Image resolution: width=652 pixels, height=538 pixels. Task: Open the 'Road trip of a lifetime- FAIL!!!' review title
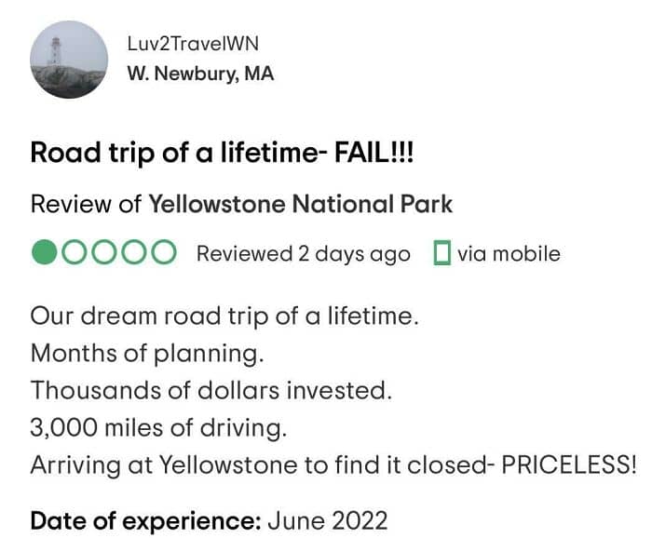tap(223, 153)
